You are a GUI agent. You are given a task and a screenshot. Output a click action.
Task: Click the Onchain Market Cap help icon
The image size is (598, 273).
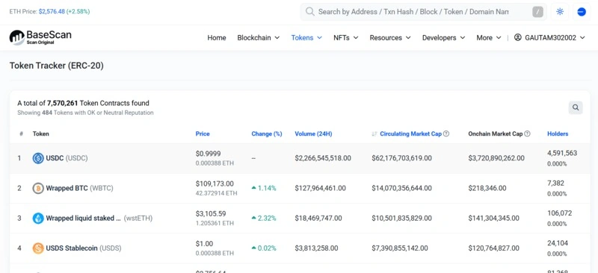coord(528,134)
